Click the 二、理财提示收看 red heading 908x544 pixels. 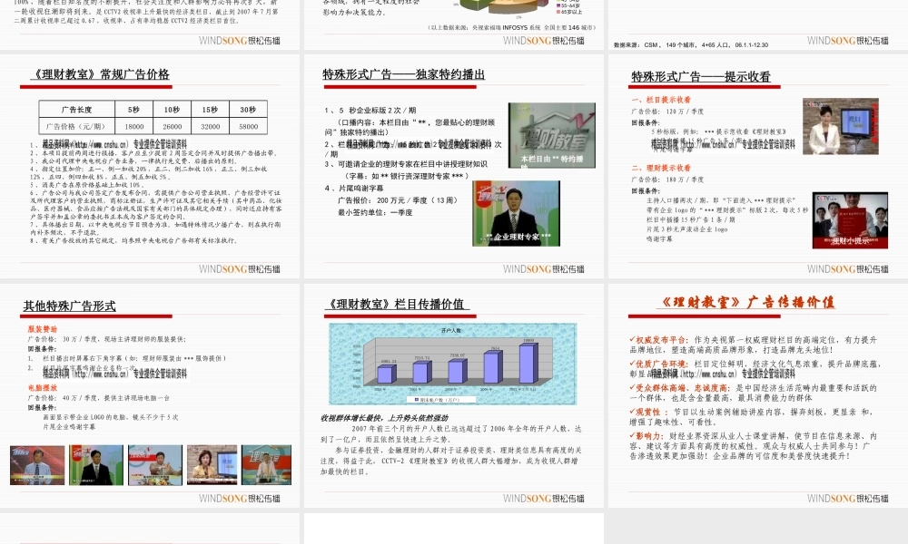click(x=661, y=169)
